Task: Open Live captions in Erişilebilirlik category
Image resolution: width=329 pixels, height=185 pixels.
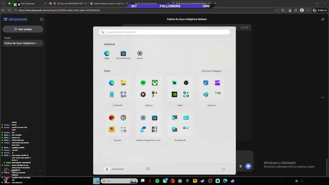Action: coord(186,118)
